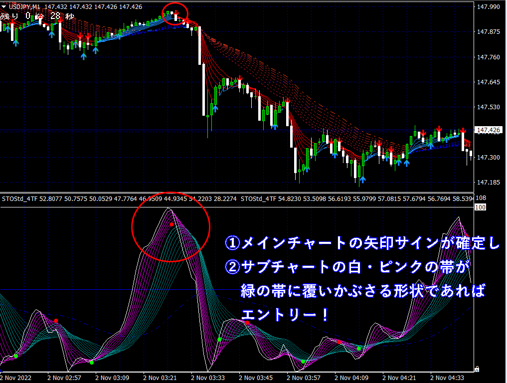
Task: Click the 2 Nov 04:33 time label
Action: tap(447, 378)
